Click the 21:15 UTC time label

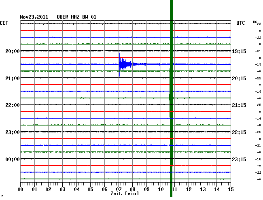pos(239,105)
